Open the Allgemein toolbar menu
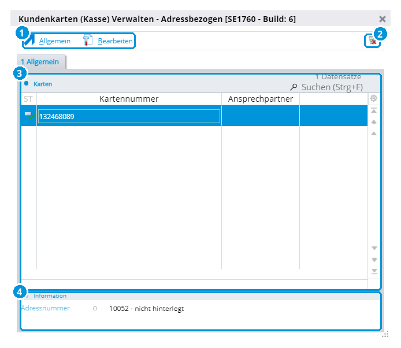This screenshot has height=348, width=401. (x=54, y=41)
